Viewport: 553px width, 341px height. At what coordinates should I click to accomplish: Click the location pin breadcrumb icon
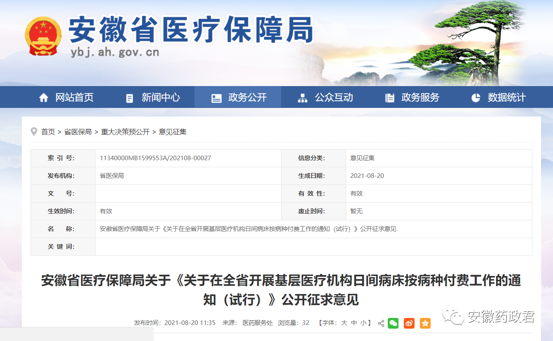34,132
